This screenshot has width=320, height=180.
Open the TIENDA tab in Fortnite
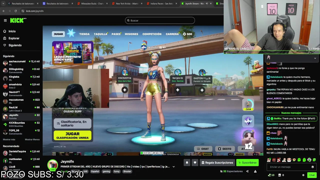click(x=84, y=34)
